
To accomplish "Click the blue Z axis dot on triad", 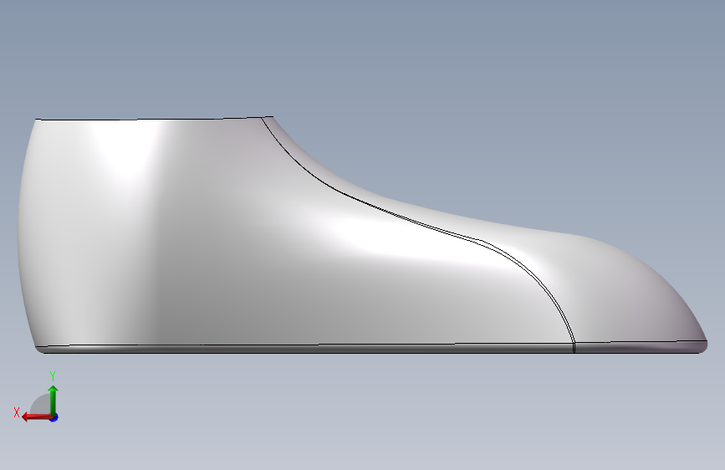I will tap(54, 417).
